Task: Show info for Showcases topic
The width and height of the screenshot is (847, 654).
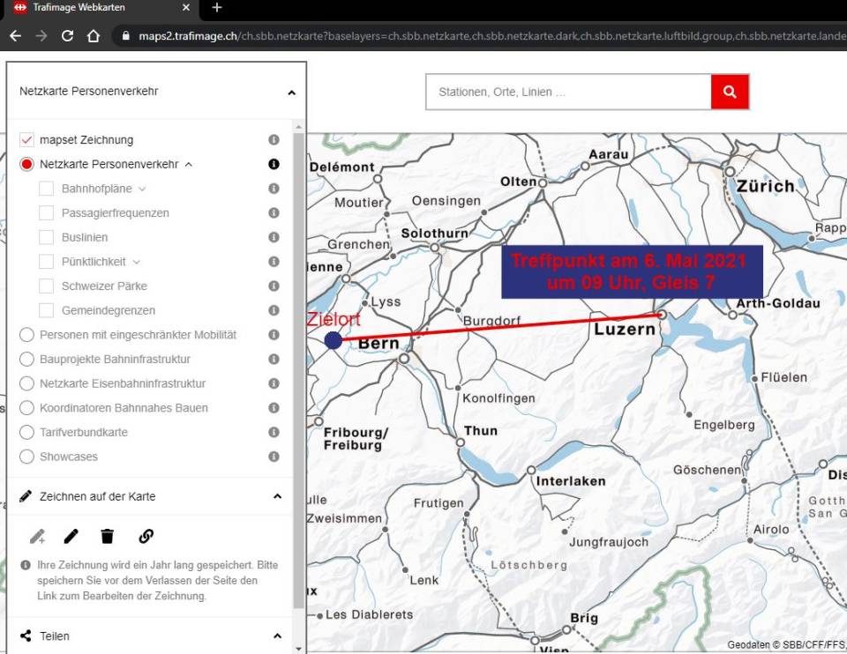Action: point(274,457)
